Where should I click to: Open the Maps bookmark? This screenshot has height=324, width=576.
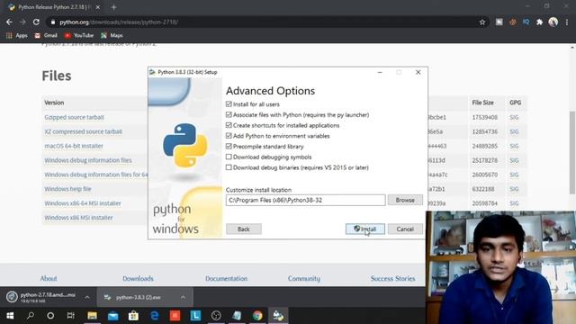pos(112,35)
